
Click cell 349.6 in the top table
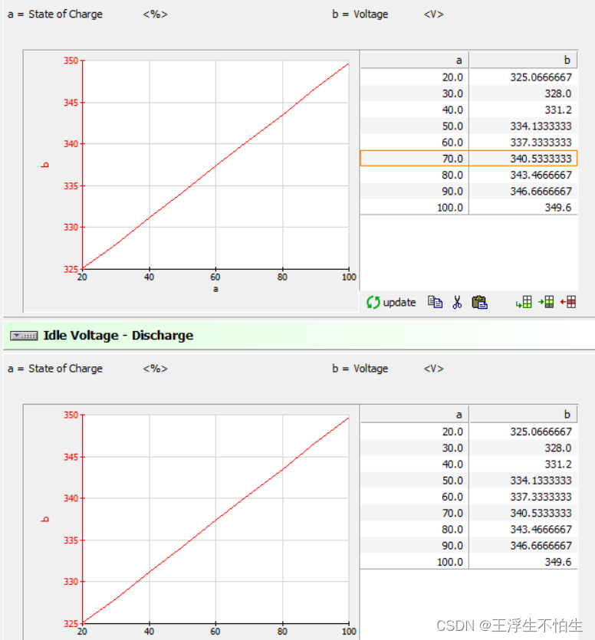tap(523, 208)
